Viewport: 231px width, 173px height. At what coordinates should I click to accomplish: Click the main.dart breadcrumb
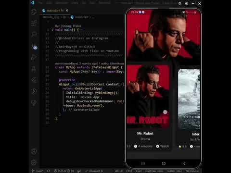pyautogui.click(x=82, y=17)
